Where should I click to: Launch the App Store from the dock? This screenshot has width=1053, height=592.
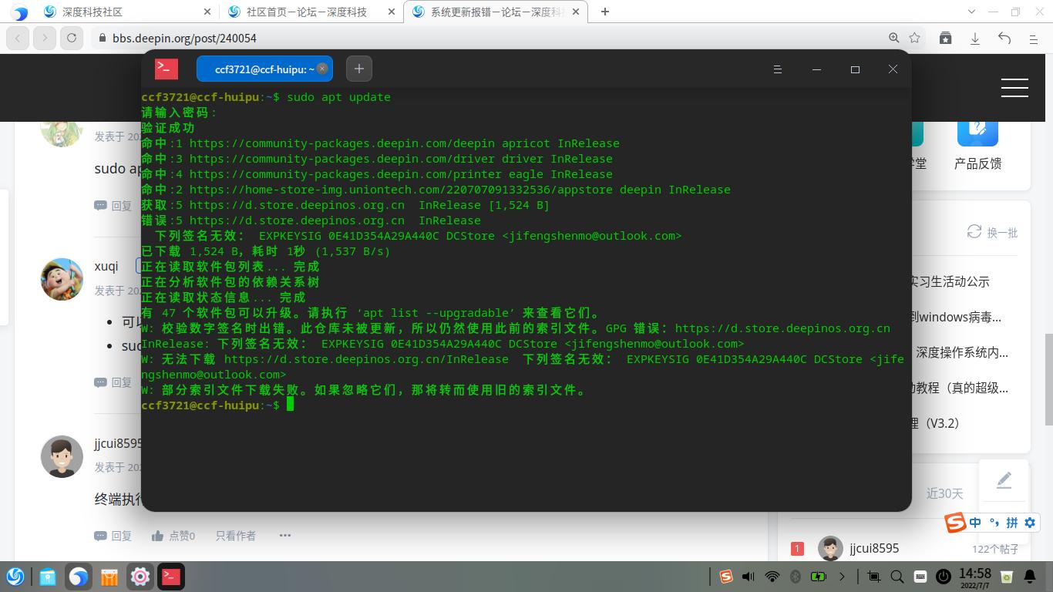coord(108,576)
